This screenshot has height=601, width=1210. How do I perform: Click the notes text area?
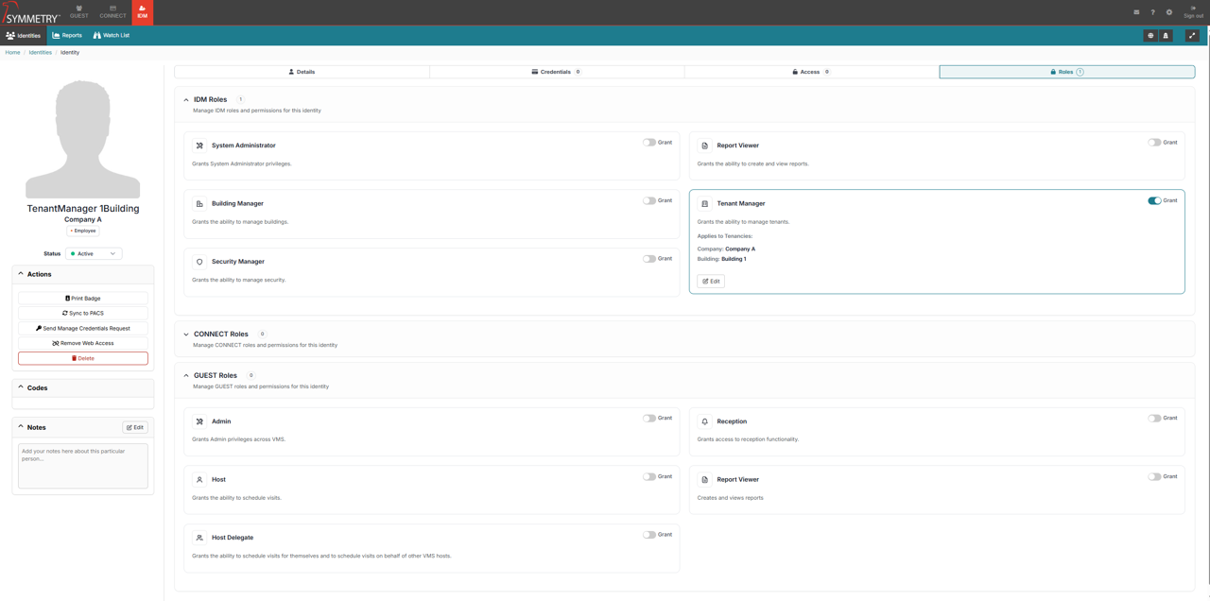click(x=83, y=465)
